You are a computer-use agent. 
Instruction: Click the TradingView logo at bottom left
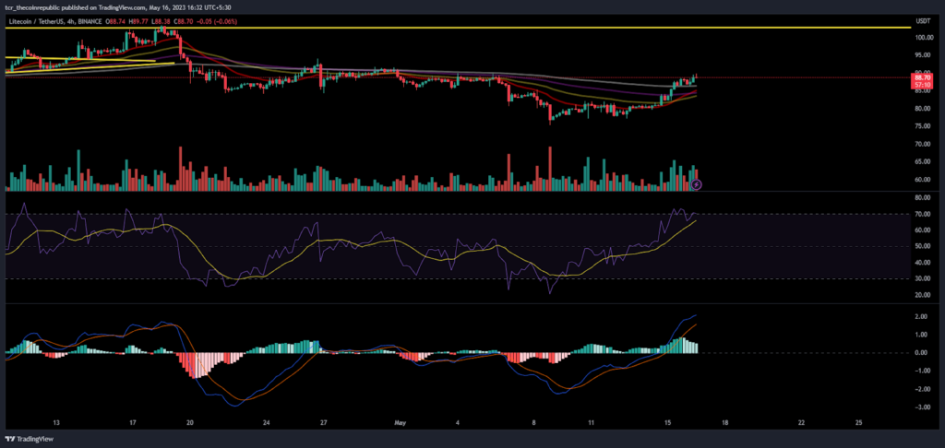tap(29, 439)
